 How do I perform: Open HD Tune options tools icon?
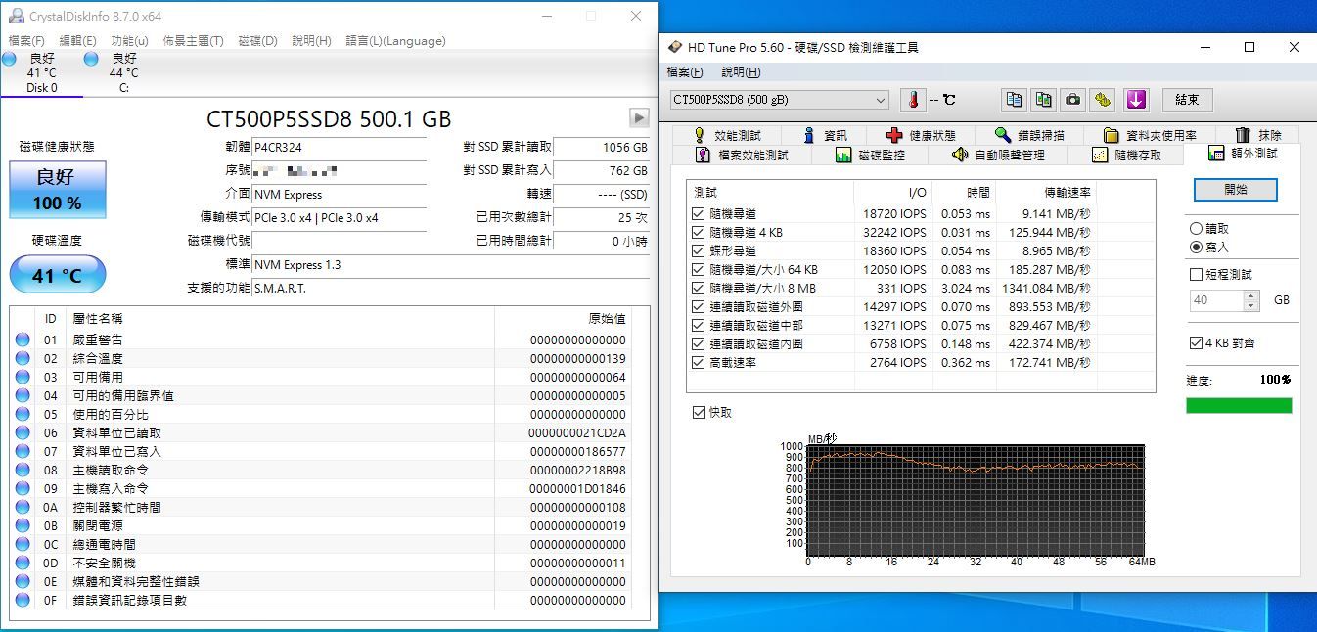(x=1103, y=100)
